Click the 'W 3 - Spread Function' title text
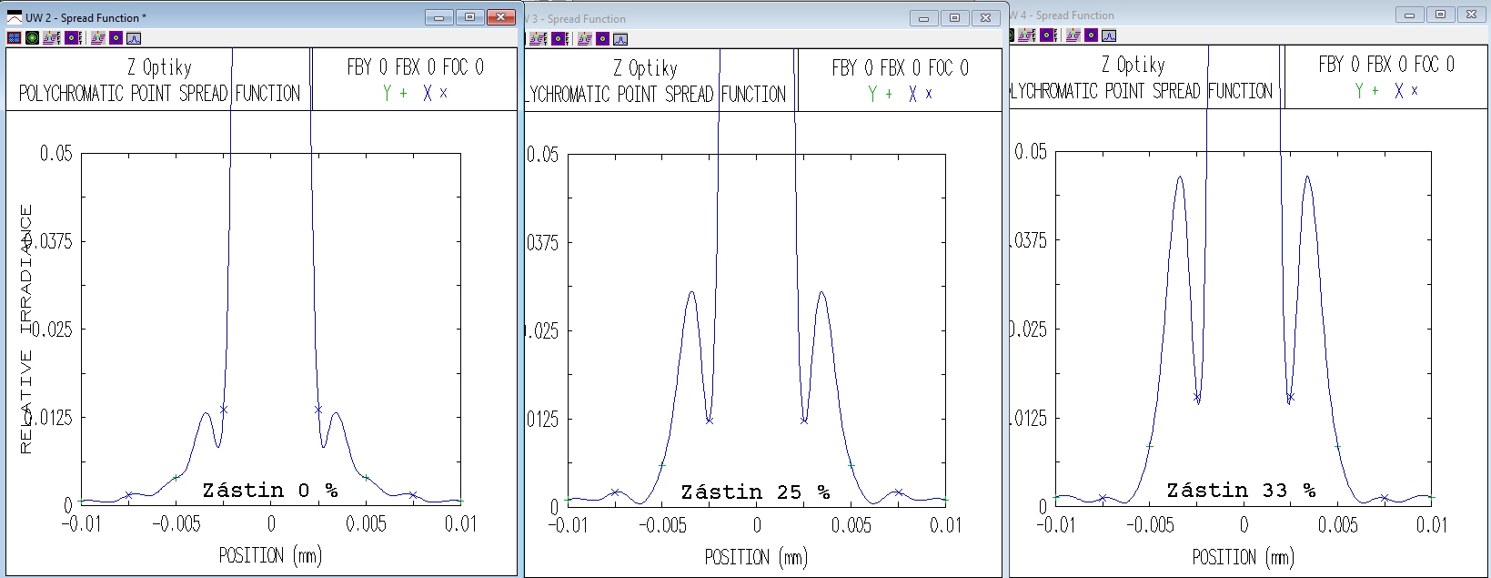Viewport: 1491px width, 578px height. pyautogui.click(x=577, y=19)
